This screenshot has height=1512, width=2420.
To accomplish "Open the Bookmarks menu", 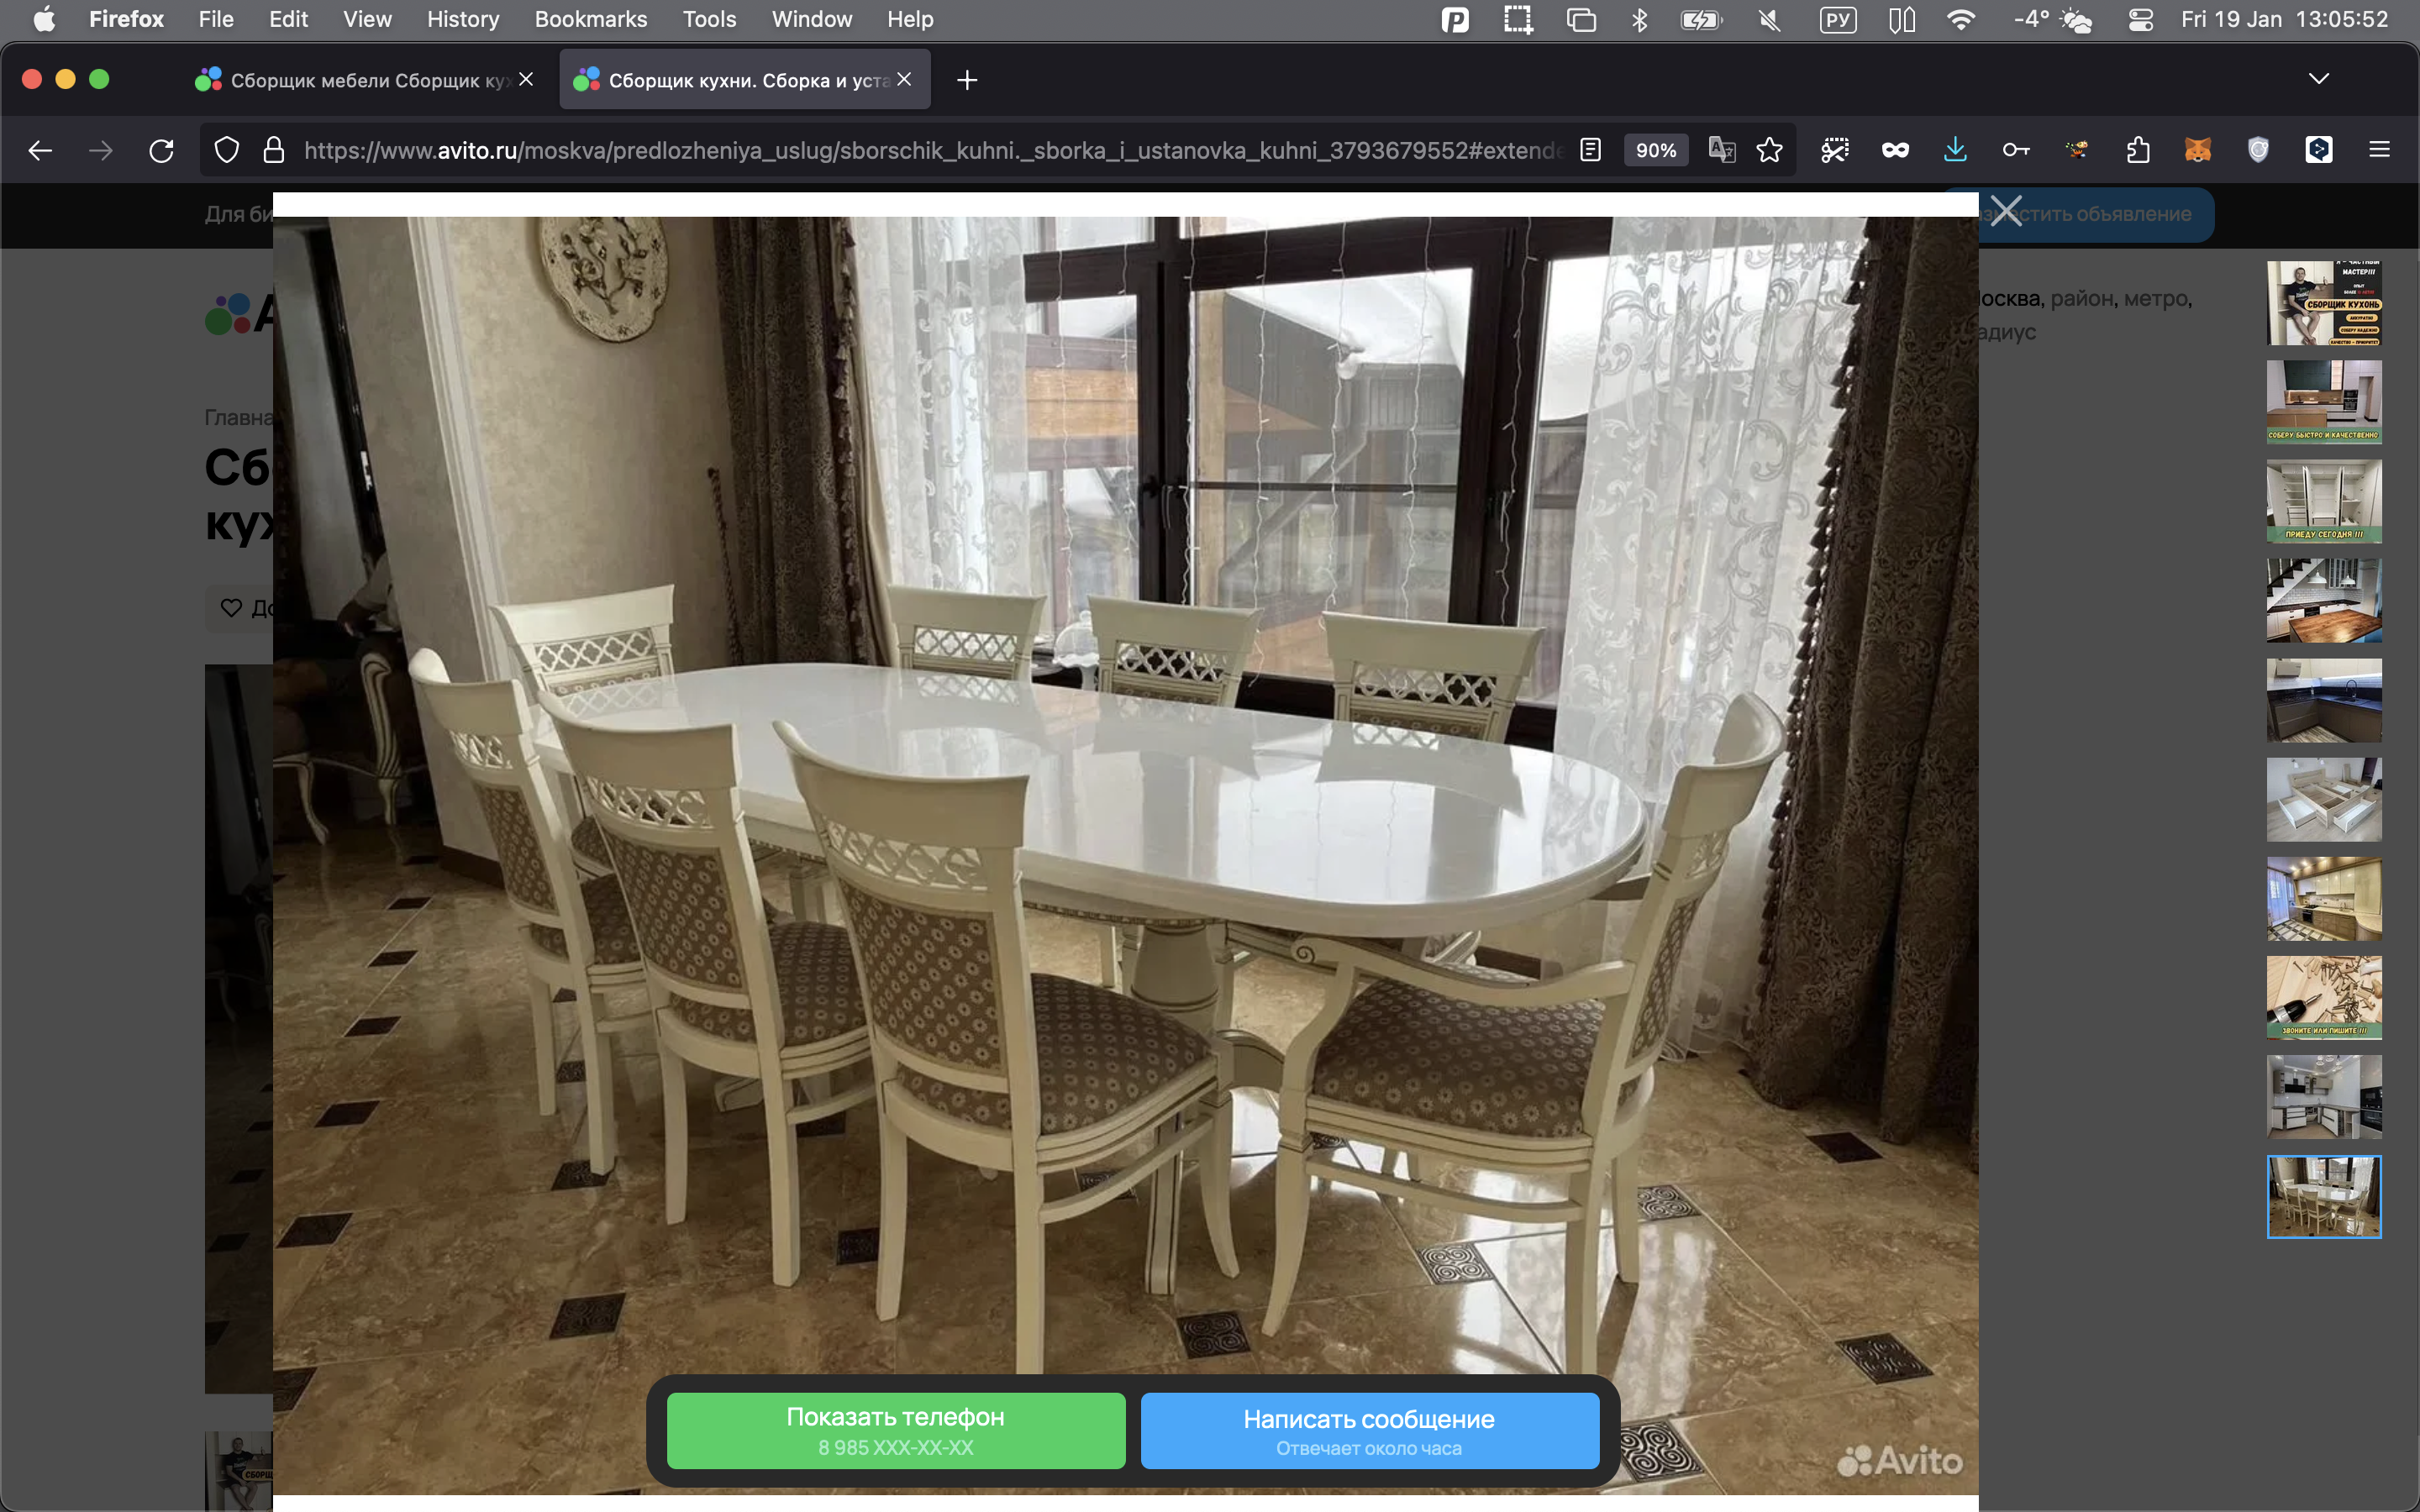I will pos(590,19).
